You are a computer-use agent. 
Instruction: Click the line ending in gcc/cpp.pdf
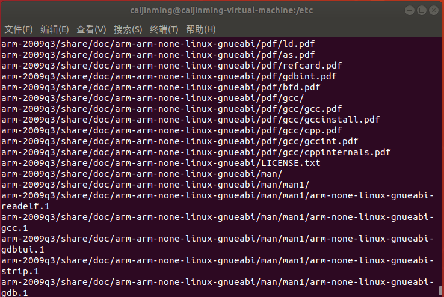(171, 130)
